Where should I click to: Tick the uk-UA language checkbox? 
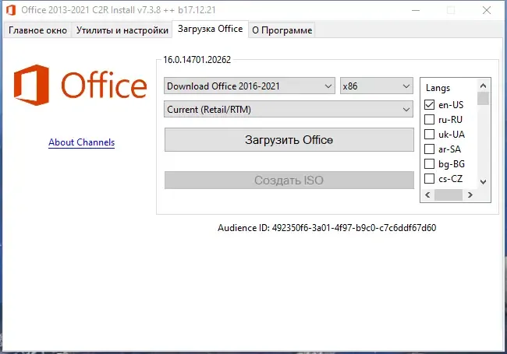[430, 134]
